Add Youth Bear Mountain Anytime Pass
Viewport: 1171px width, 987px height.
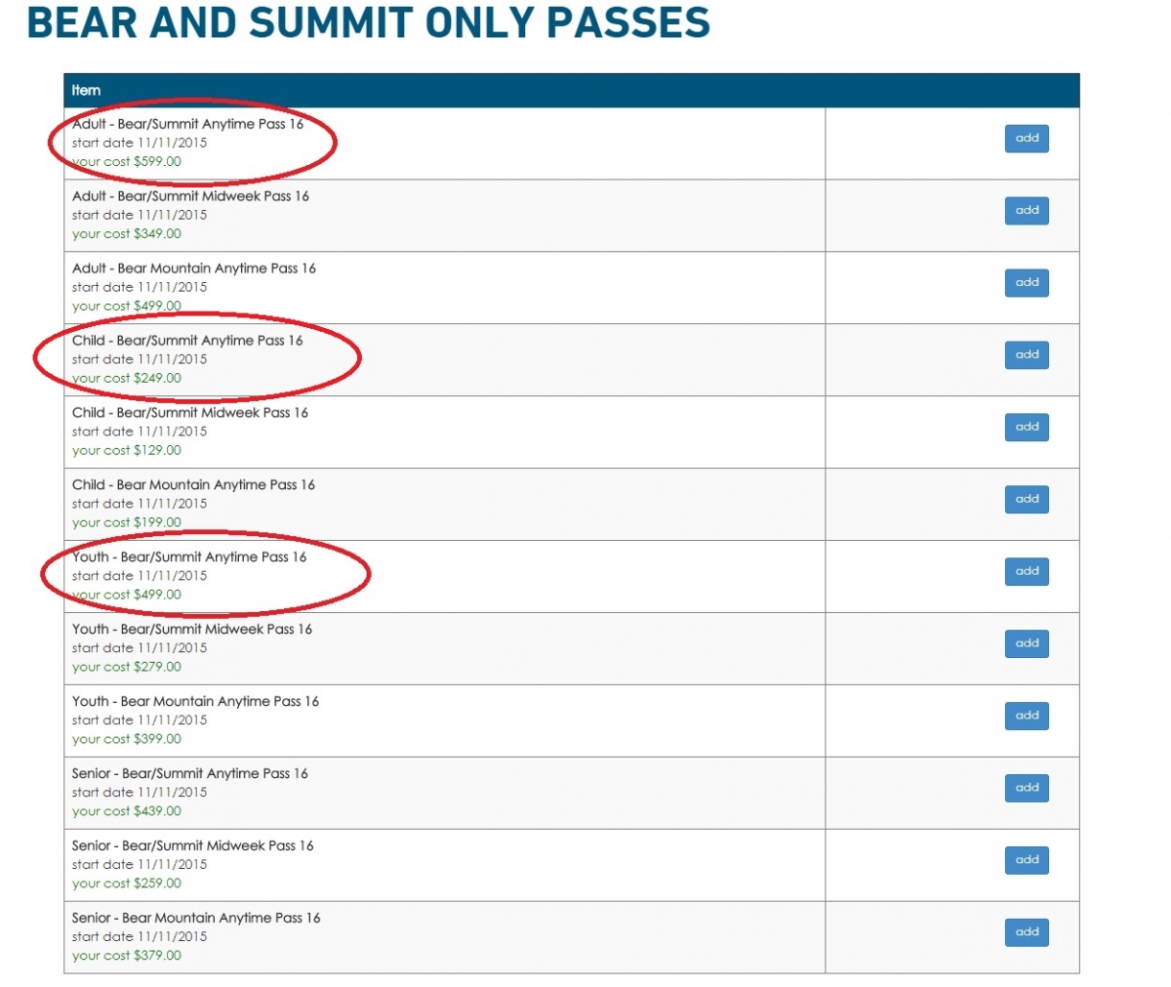pyautogui.click(x=1027, y=717)
